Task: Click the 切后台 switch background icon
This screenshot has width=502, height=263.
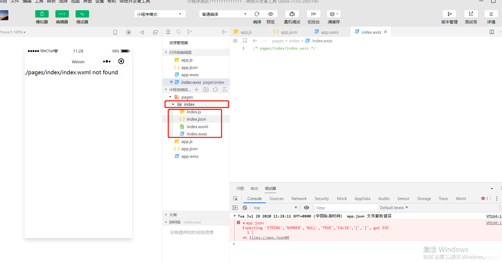Action: click(313, 14)
